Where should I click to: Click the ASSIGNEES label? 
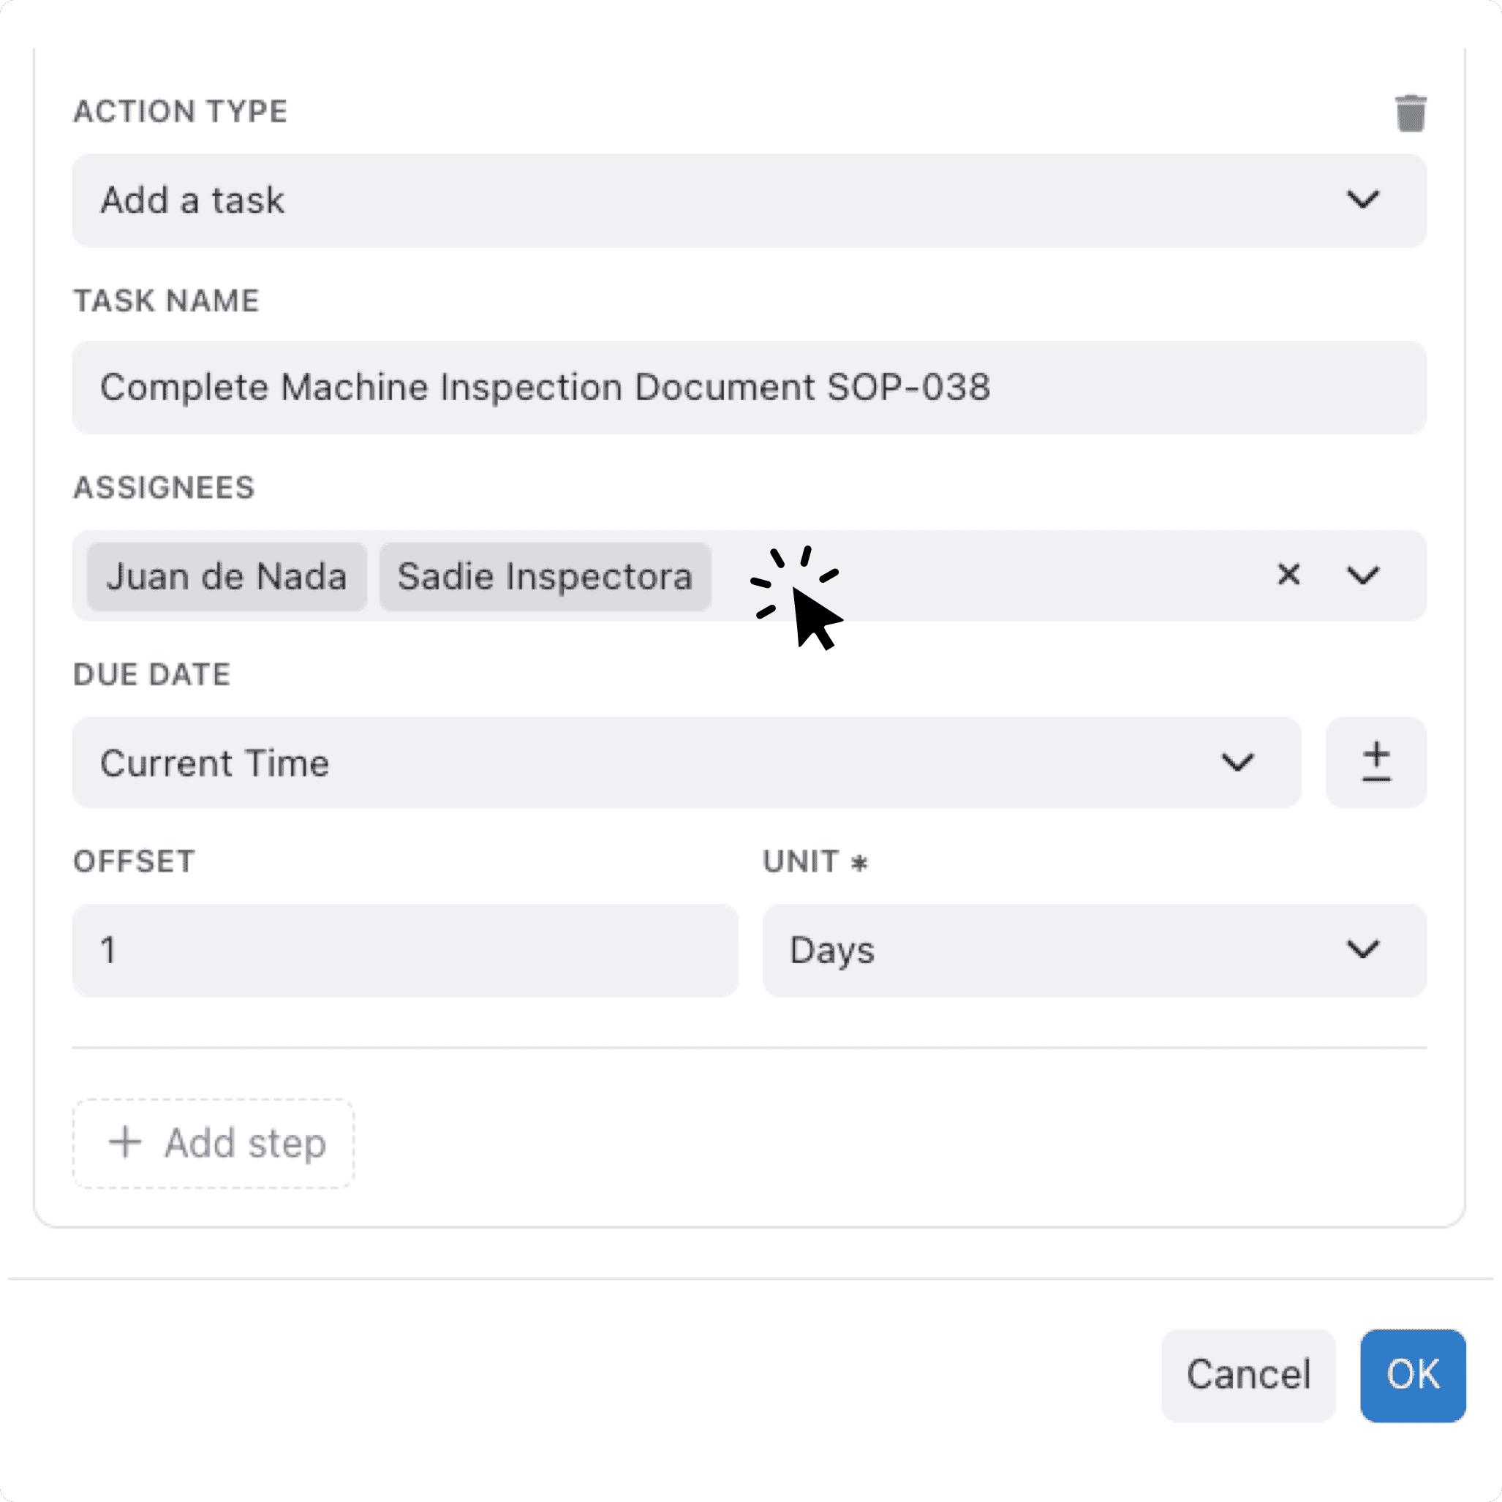click(164, 488)
